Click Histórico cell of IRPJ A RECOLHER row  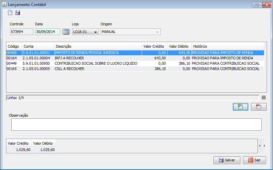228,58
